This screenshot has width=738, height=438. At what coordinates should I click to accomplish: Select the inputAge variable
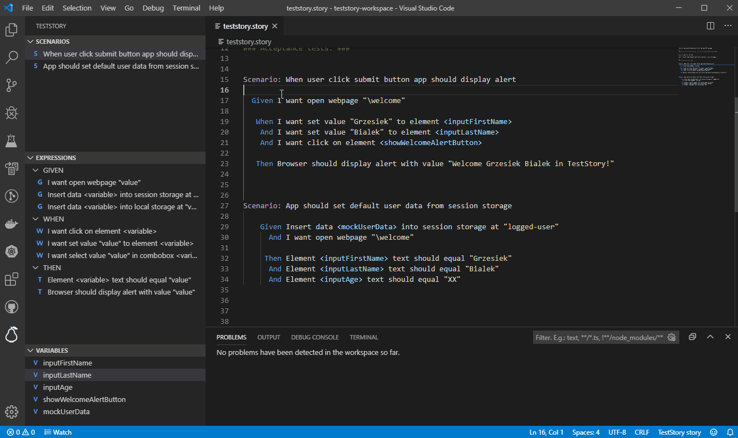click(x=115, y=388)
